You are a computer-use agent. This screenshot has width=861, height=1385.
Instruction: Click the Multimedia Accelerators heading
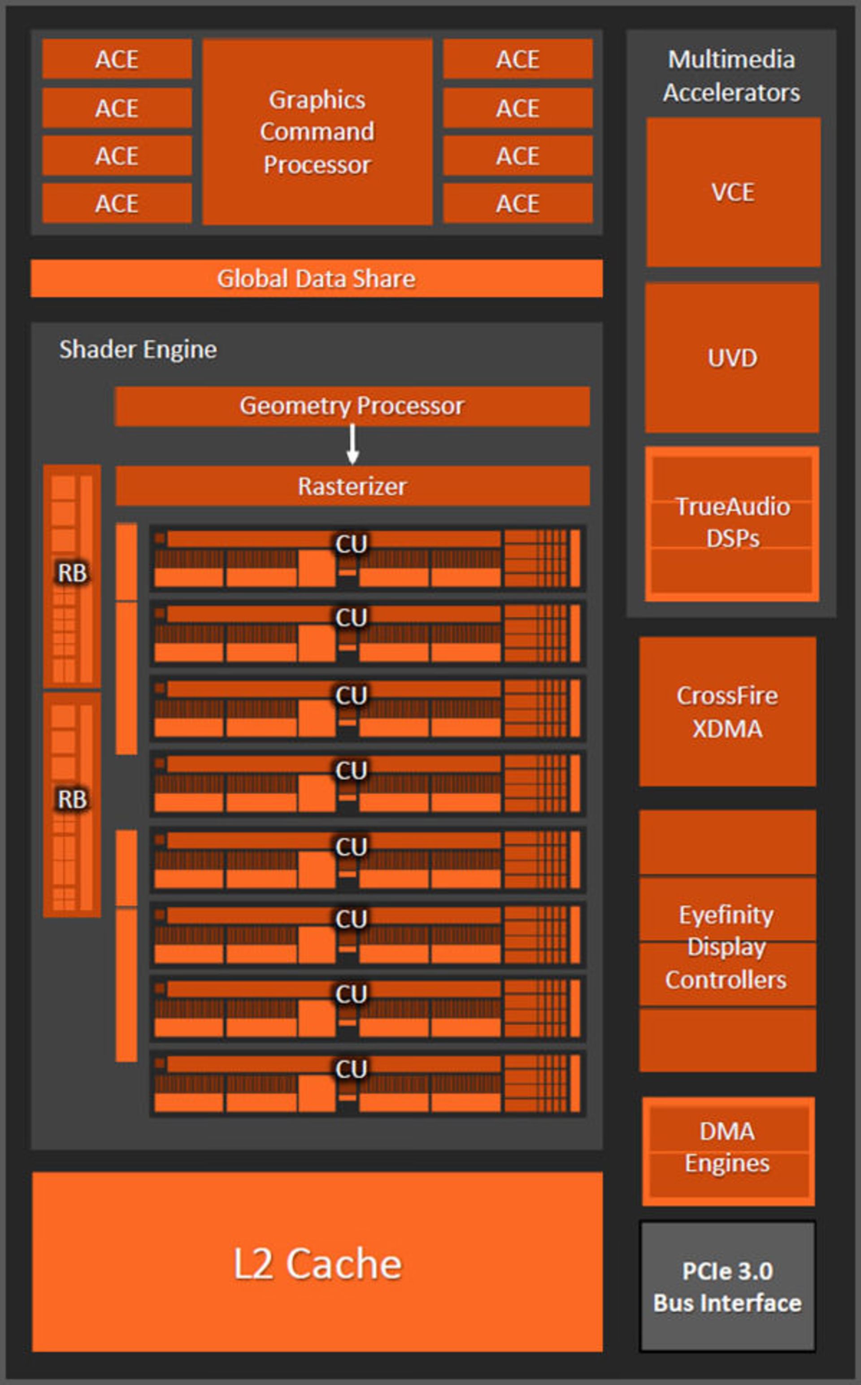pyautogui.click(x=731, y=76)
